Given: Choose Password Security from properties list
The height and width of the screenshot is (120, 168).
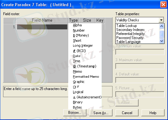Looking at the screenshot, I should 130,38.
